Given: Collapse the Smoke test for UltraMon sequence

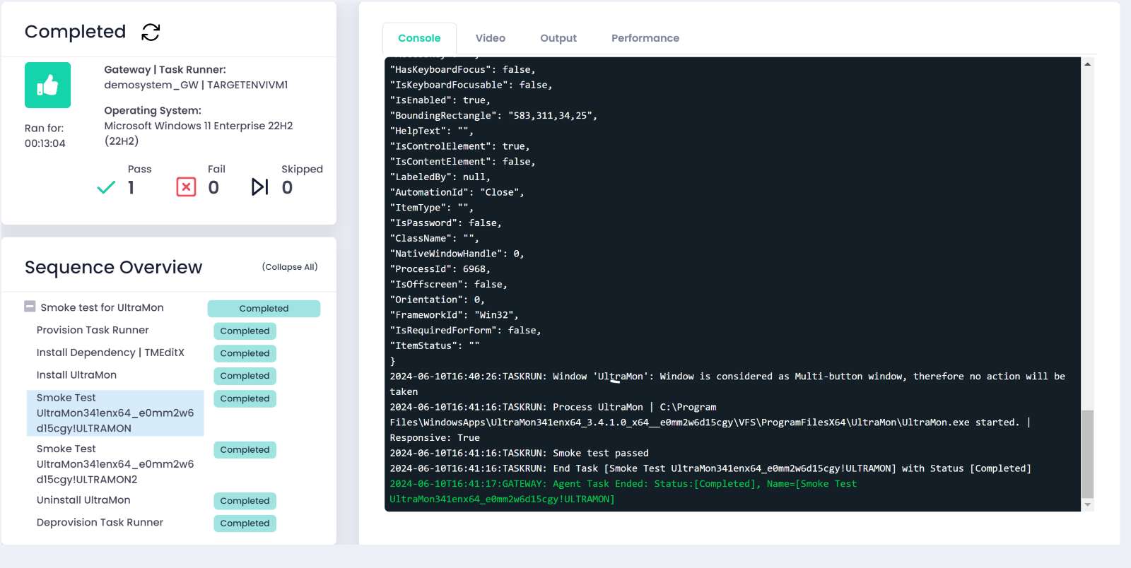Looking at the screenshot, I should coord(30,307).
